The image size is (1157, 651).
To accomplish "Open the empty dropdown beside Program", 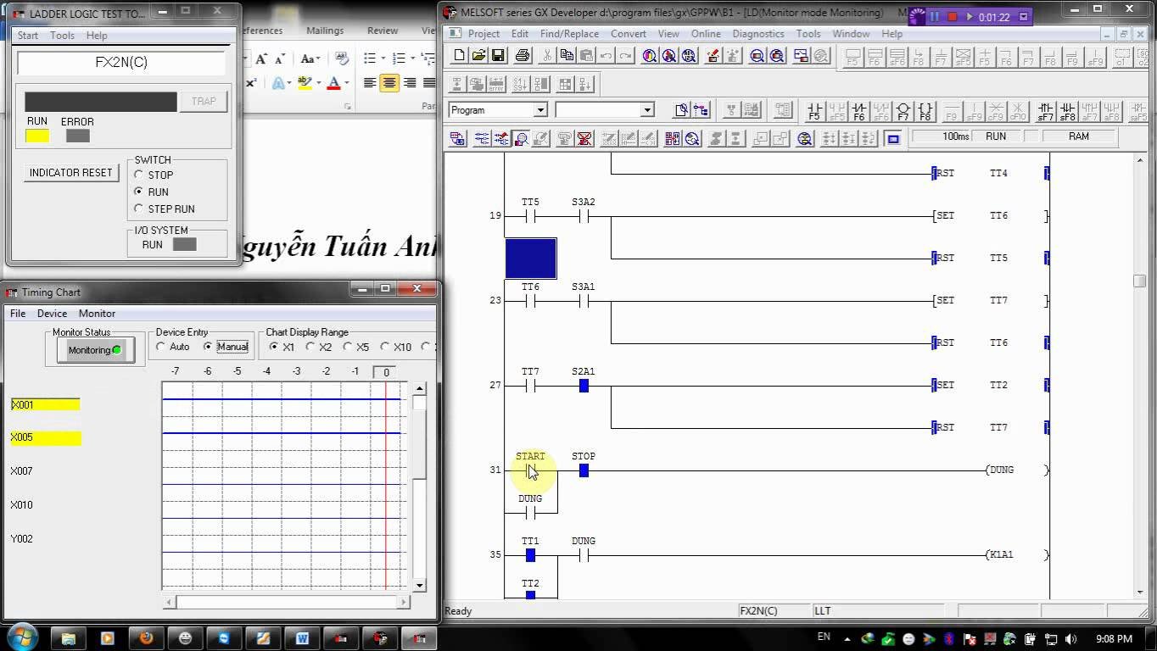I will 646,110.
